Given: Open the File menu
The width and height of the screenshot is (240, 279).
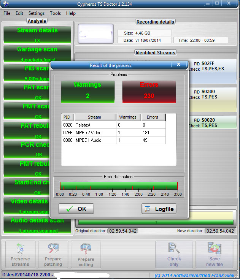Looking at the screenshot, I should click(x=7, y=13).
